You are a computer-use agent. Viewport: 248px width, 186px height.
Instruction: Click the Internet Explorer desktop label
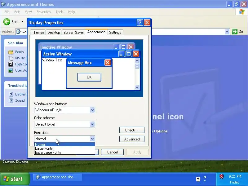coord(15,162)
